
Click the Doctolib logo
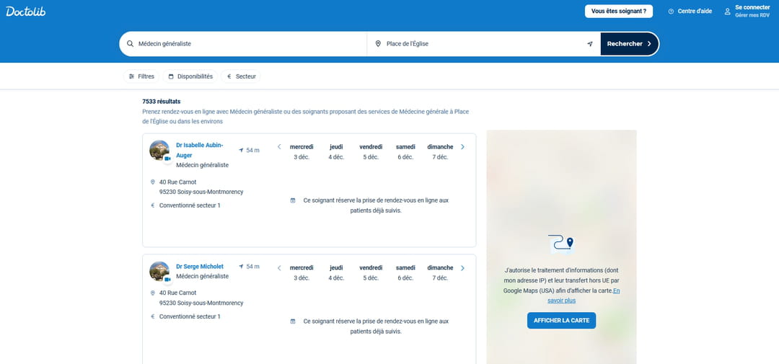(x=26, y=11)
